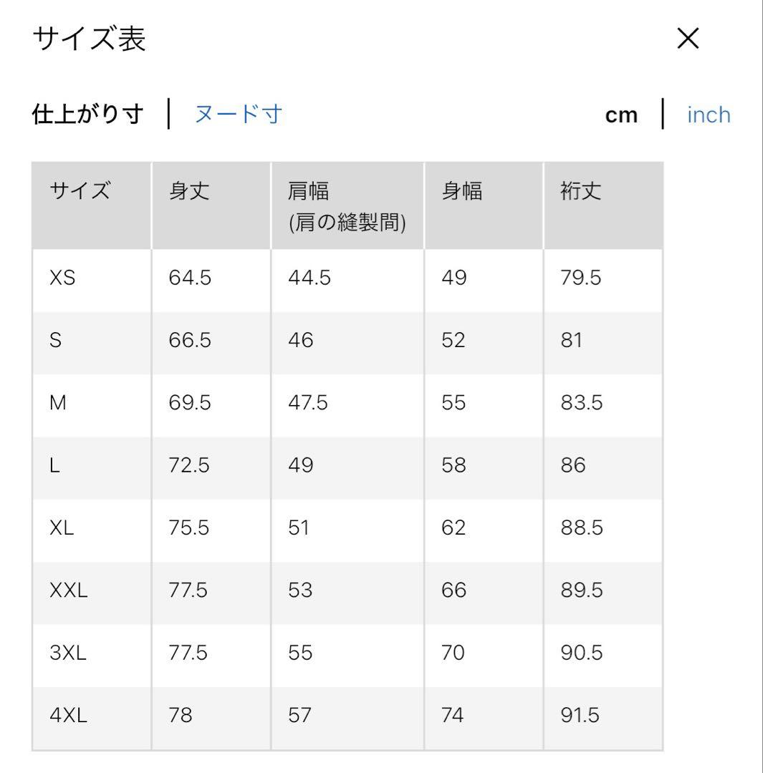Select the M size row label

click(57, 403)
